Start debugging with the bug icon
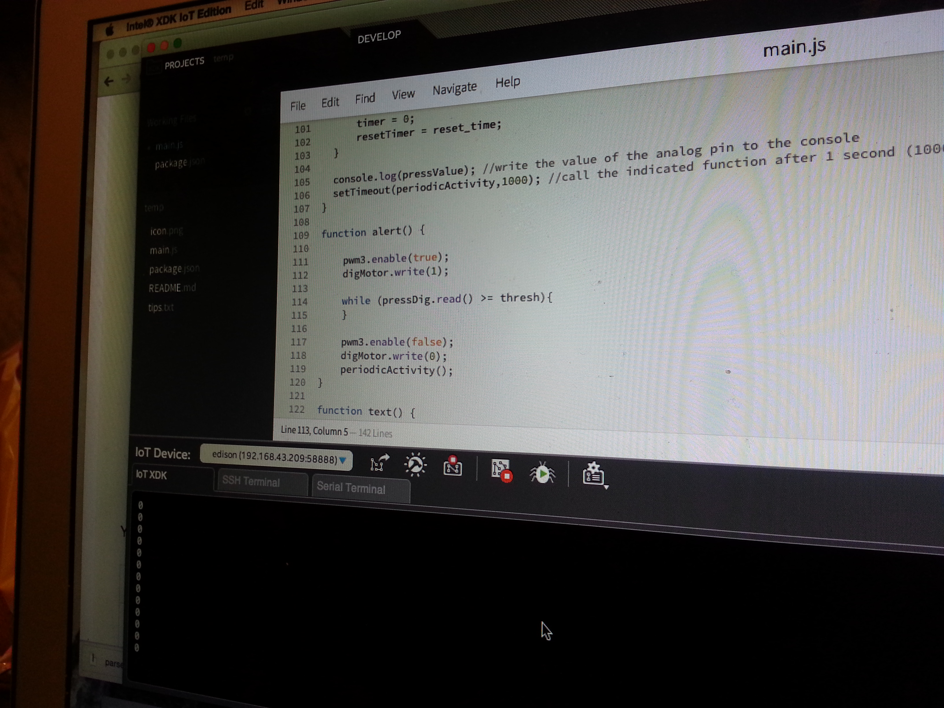Image resolution: width=944 pixels, height=708 pixels. (x=542, y=473)
